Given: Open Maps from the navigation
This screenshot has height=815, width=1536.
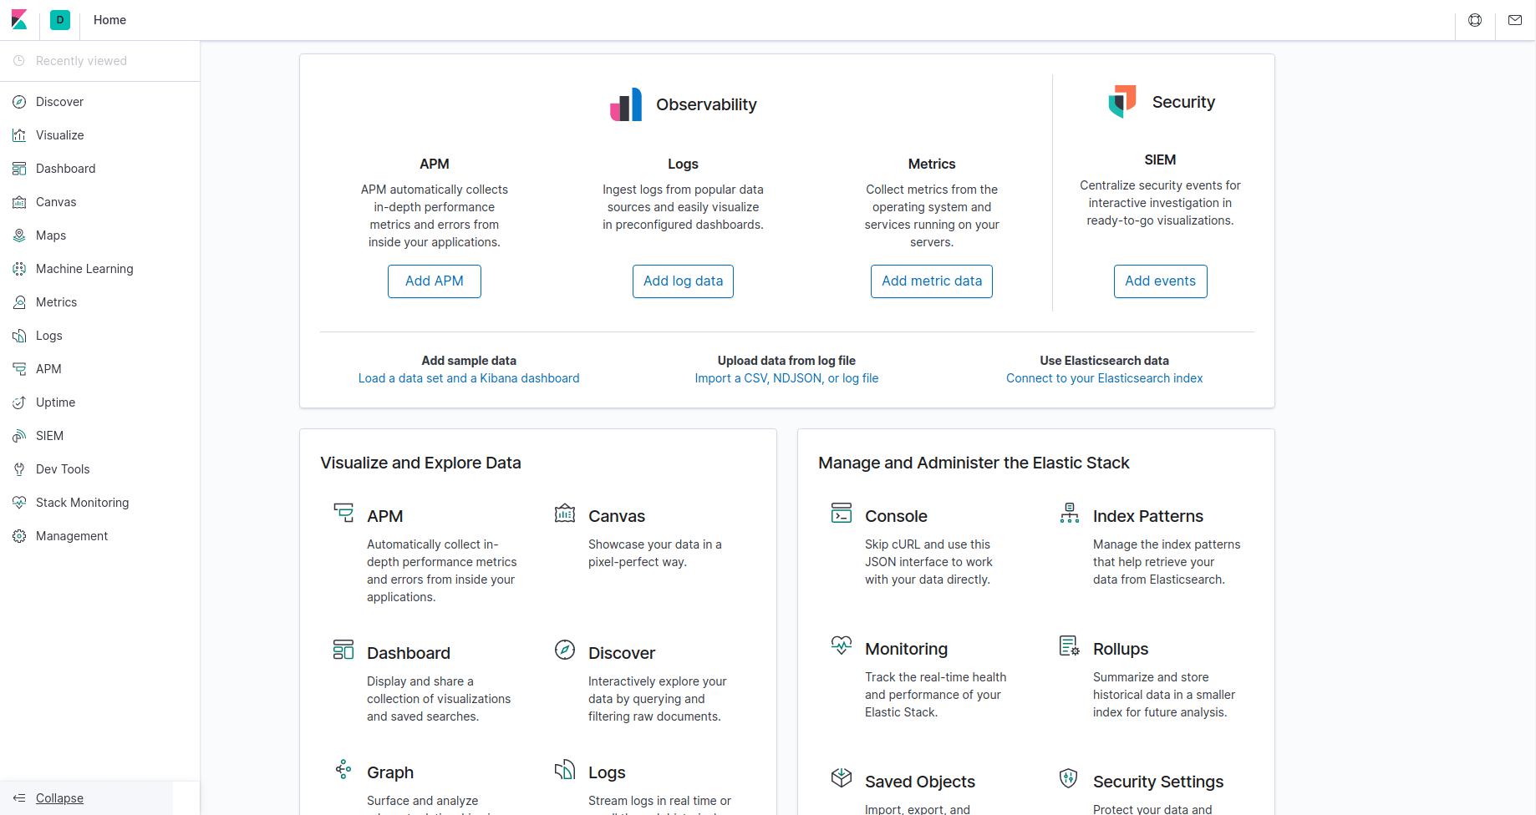Looking at the screenshot, I should coord(51,235).
